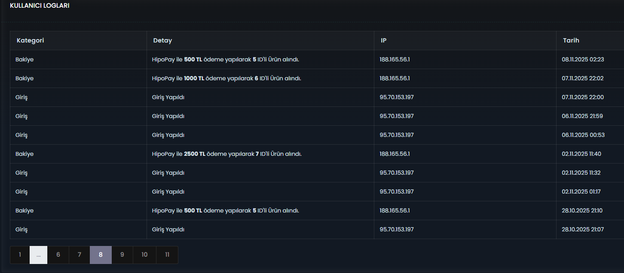Go to pagination page 9
This screenshot has height=273, width=624.
[x=122, y=255]
